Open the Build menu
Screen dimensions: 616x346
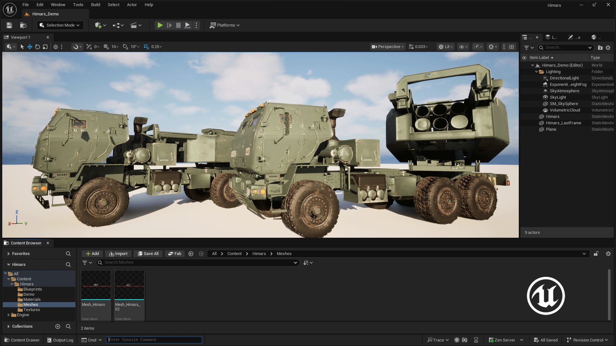tap(96, 5)
